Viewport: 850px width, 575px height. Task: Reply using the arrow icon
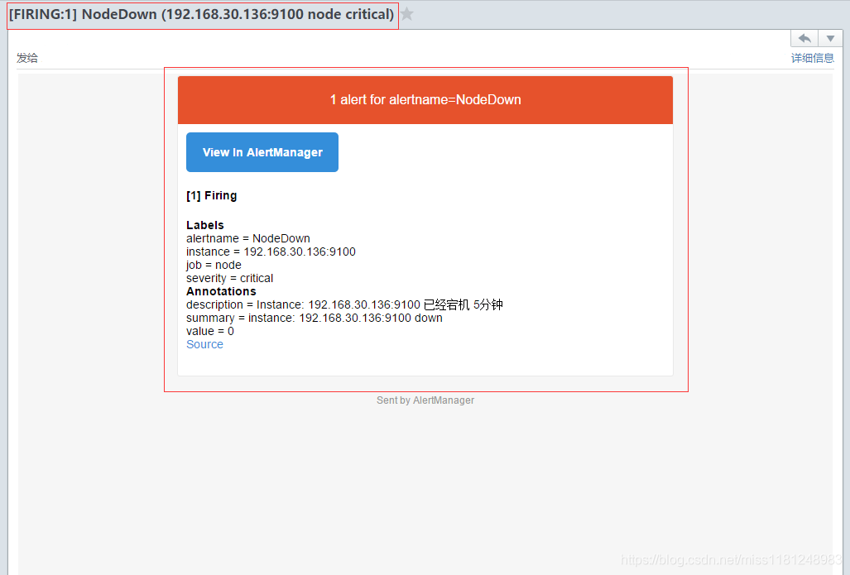(804, 39)
